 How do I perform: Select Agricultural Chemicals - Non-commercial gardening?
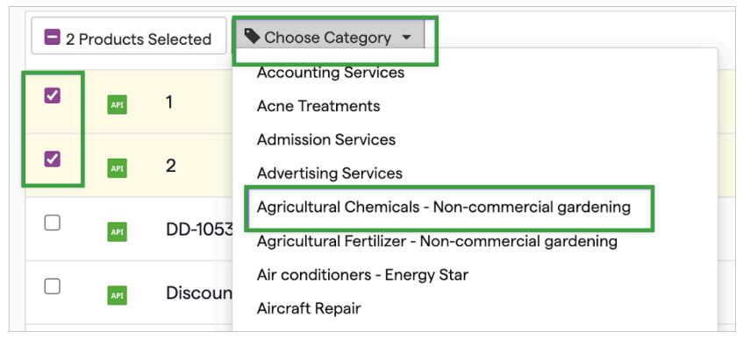[444, 208]
